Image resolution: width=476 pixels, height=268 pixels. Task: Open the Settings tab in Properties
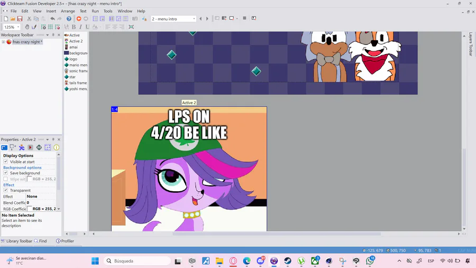click(4, 148)
